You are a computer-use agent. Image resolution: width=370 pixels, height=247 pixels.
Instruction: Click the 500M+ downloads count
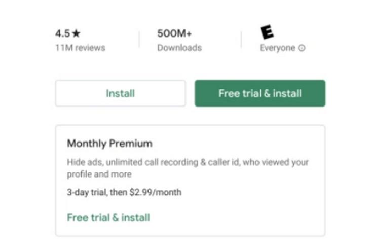point(174,33)
